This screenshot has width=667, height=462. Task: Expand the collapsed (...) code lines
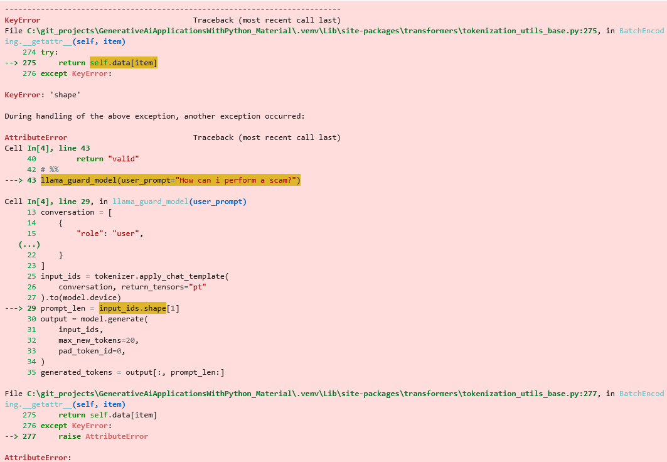[29, 244]
